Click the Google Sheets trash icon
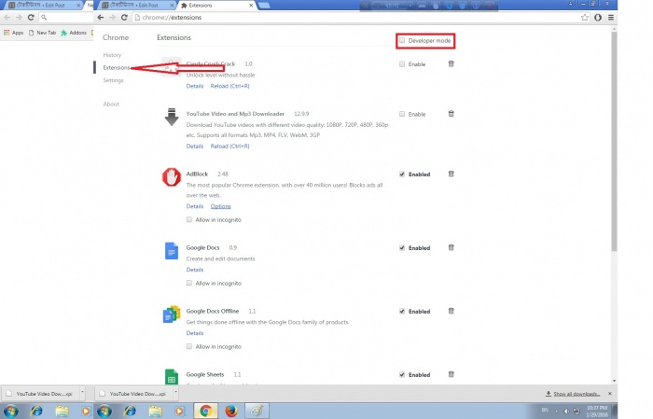653x419 pixels. tap(451, 374)
